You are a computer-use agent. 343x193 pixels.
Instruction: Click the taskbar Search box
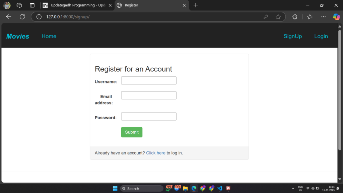pos(142,188)
